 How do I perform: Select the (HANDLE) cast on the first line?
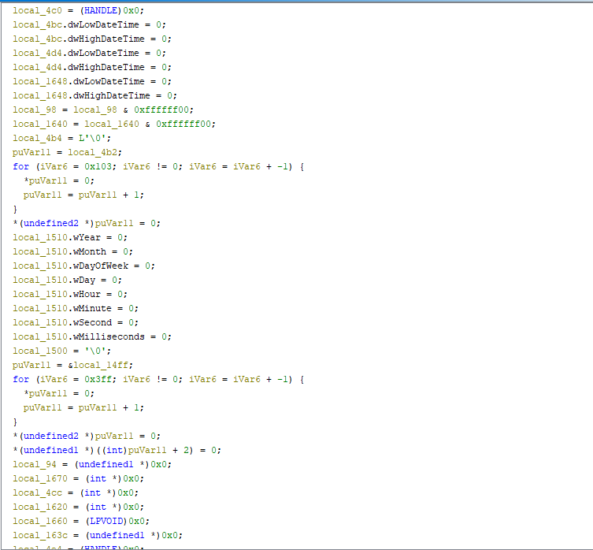(x=99, y=10)
